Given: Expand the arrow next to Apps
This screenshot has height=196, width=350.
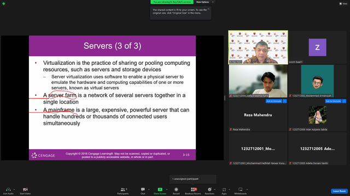Looking at the screenshot, I should (229, 189).
